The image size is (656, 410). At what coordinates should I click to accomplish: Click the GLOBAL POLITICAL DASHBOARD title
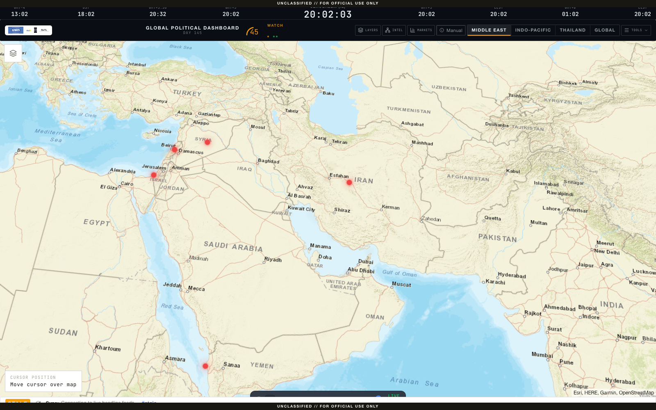pyautogui.click(x=192, y=28)
